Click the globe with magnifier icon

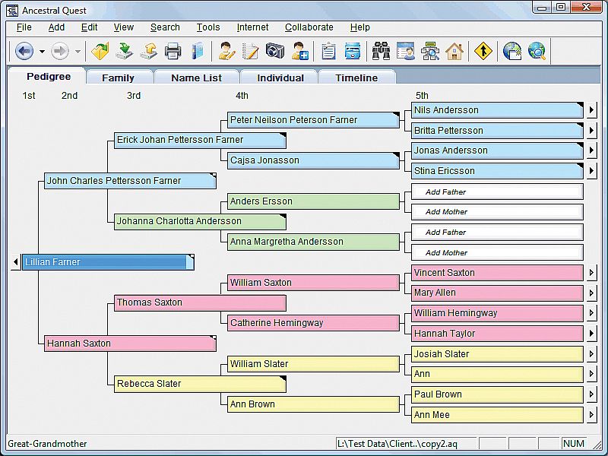click(537, 52)
